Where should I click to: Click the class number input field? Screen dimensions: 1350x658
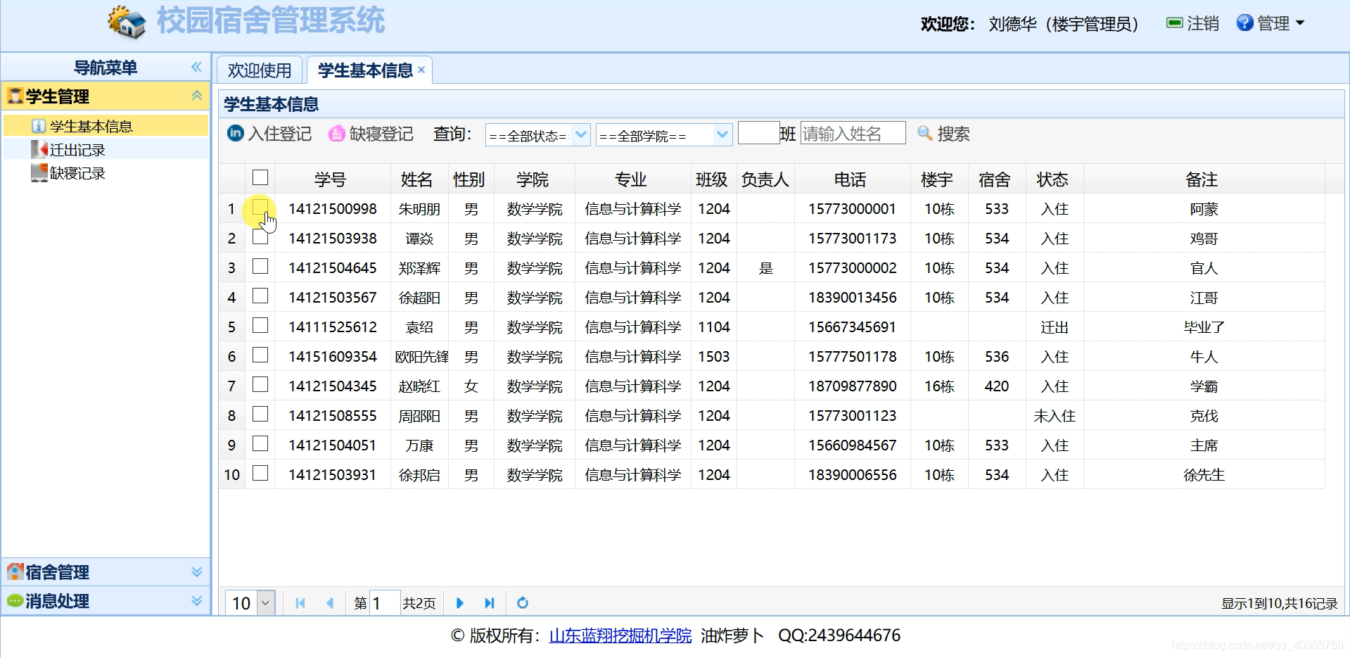(758, 133)
